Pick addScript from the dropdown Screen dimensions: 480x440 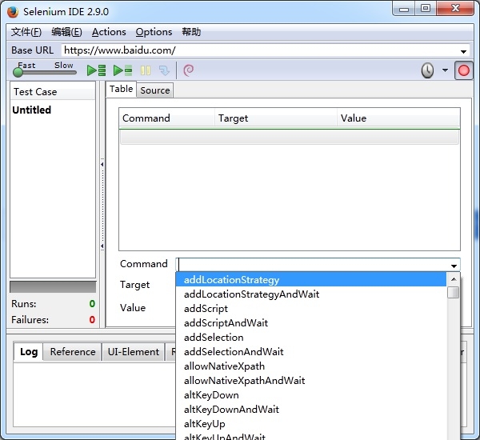point(311,309)
